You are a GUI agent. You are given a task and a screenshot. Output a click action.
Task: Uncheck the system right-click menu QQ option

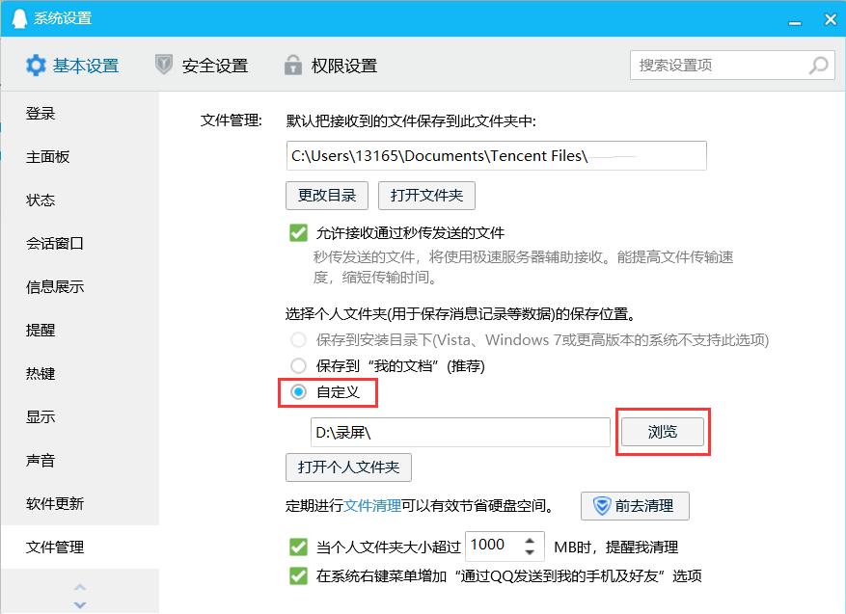click(298, 575)
